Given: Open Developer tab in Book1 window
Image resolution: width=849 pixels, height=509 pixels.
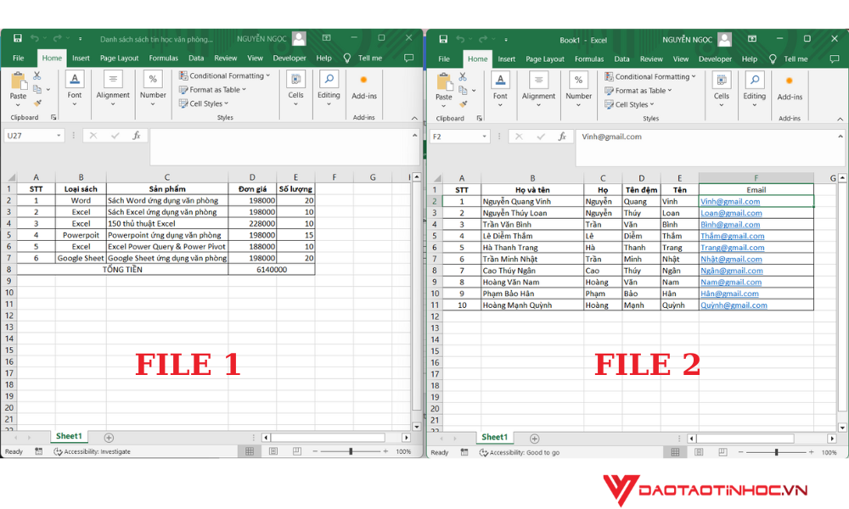Looking at the screenshot, I should [715, 59].
